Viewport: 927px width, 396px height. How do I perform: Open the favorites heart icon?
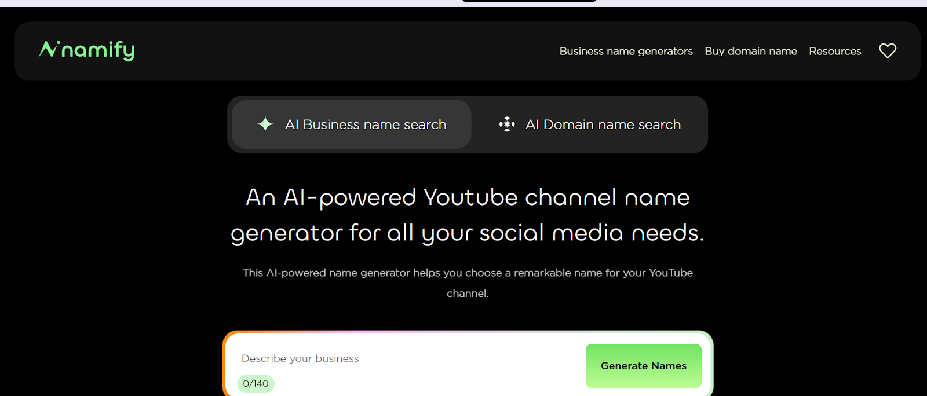(887, 51)
